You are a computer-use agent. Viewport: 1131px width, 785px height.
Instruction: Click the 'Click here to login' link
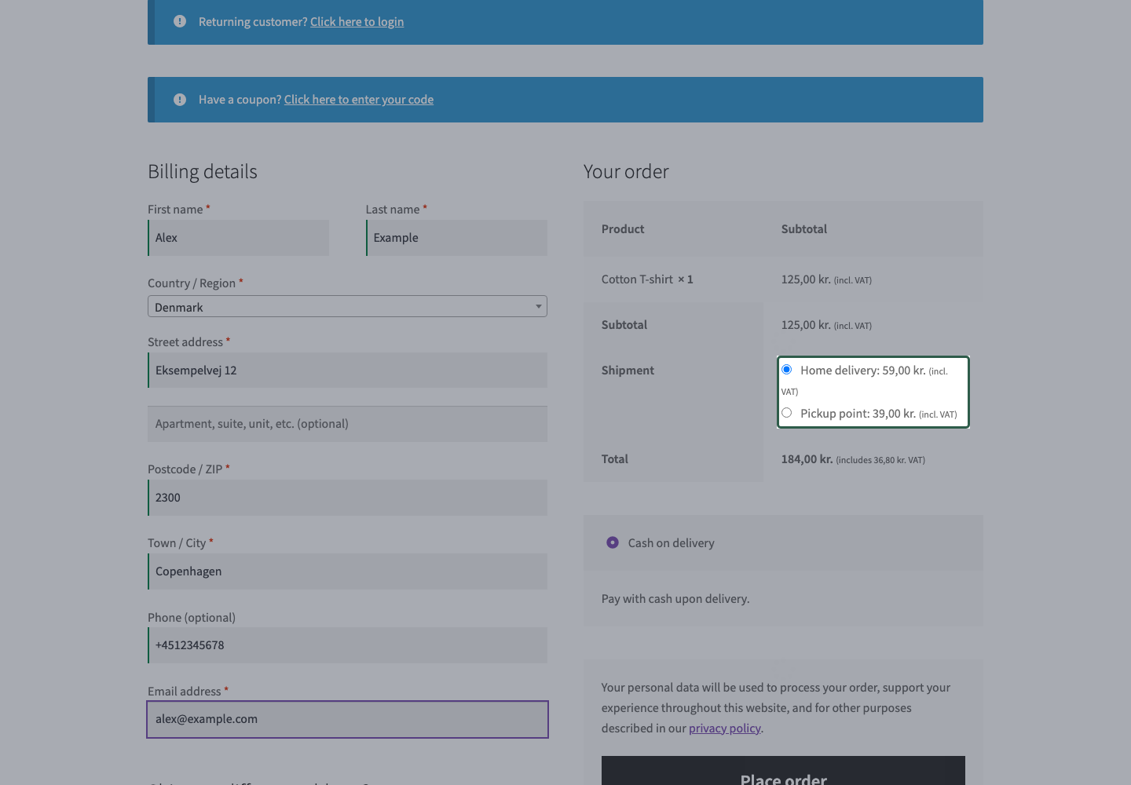point(357,22)
